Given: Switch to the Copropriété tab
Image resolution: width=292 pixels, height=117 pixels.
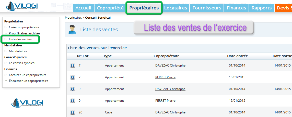Looking at the screenshot, I should click(110, 8).
